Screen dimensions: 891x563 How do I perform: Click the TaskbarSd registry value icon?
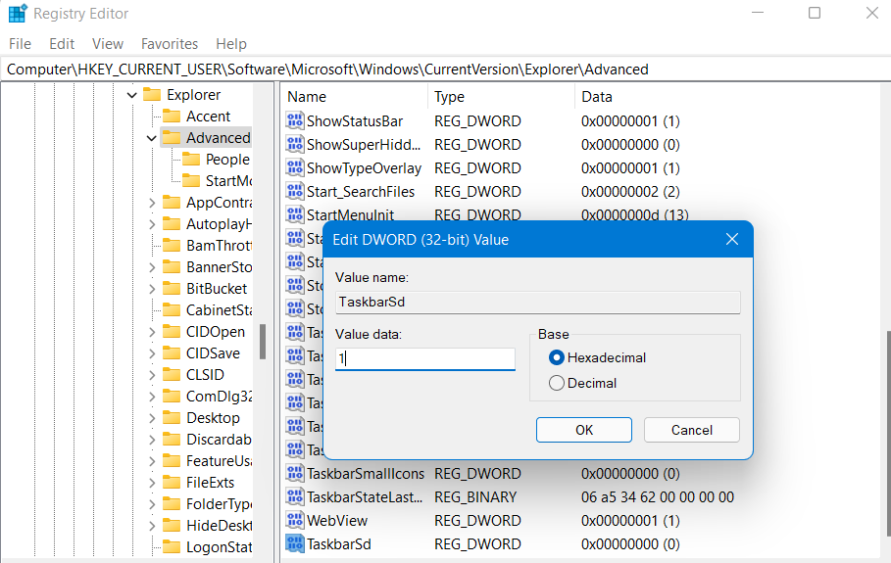(x=295, y=544)
